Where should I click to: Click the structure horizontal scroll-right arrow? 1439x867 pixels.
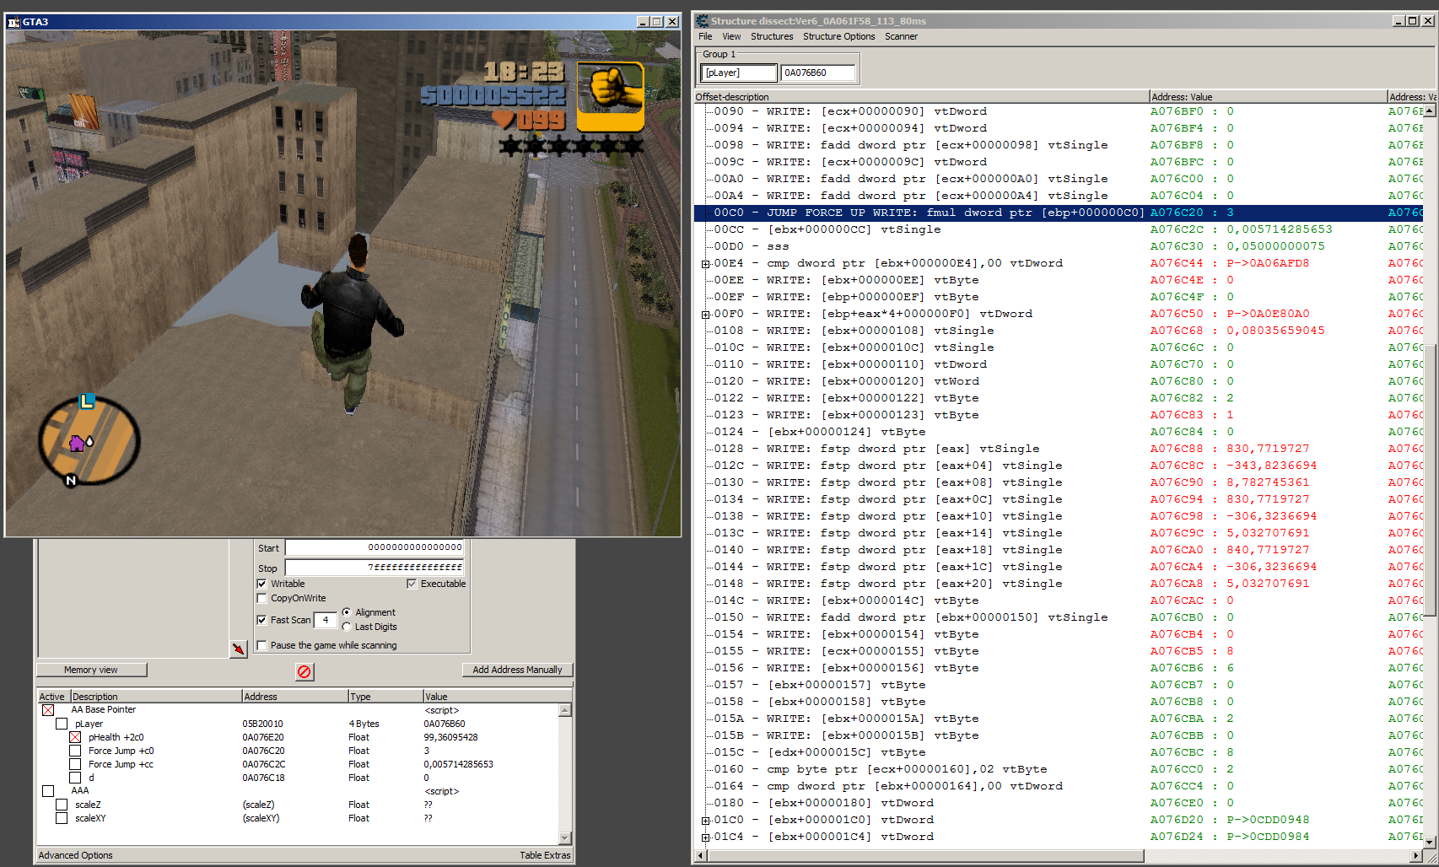tap(1416, 855)
